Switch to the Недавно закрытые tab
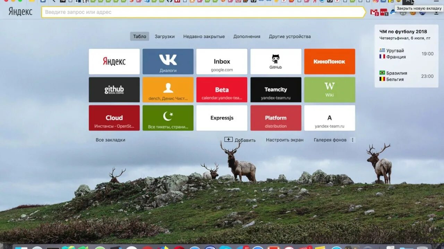This screenshot has height=249, width=444. [204, 36]
